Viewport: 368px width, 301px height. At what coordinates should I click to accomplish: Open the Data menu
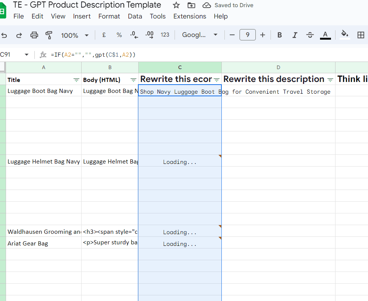tap(135, 16)
